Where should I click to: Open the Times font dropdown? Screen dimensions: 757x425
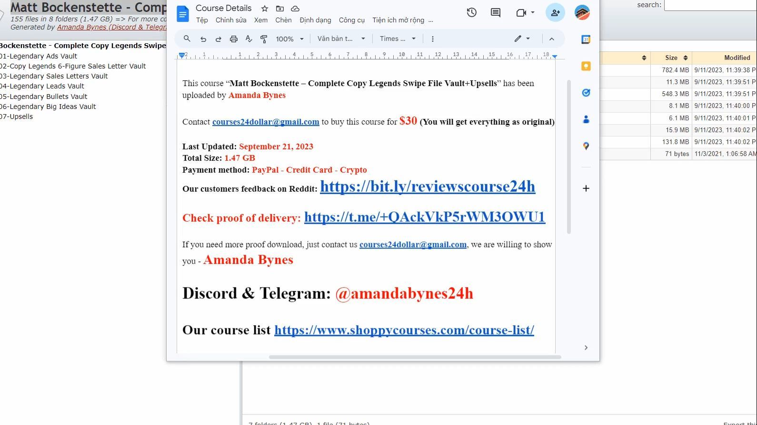(x=398, y=39)
